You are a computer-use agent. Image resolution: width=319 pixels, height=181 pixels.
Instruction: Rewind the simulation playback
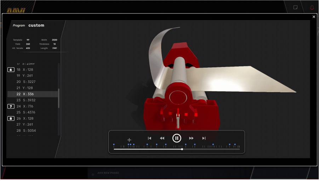[162, 138]
